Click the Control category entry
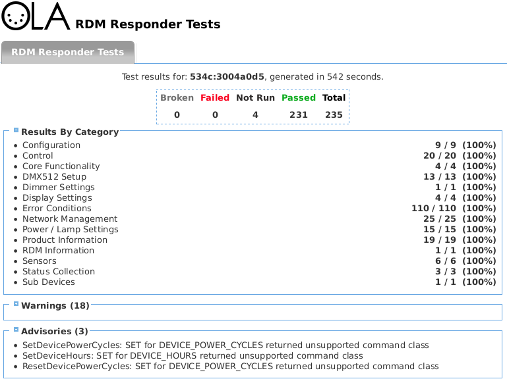Viewport: 507px width, 381px height. click(x=38, y=156)
